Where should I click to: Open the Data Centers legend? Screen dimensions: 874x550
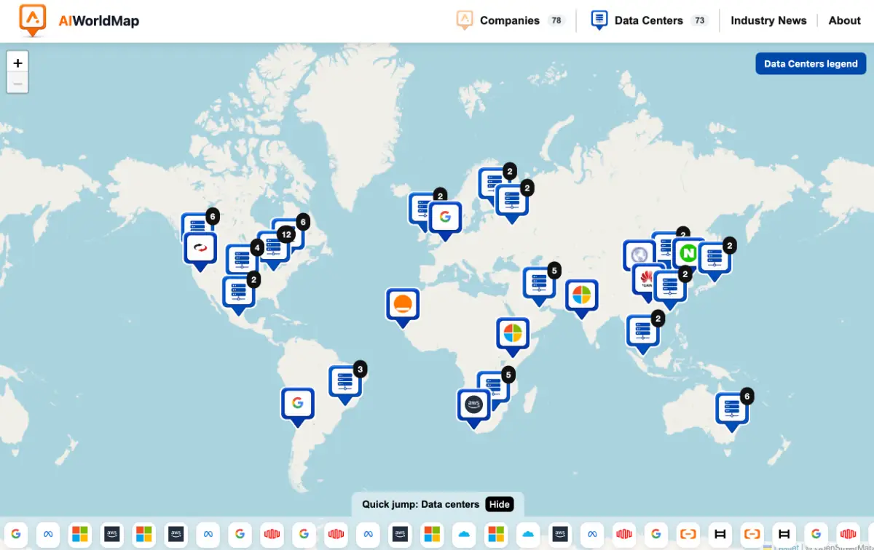(x=811, y=63)
